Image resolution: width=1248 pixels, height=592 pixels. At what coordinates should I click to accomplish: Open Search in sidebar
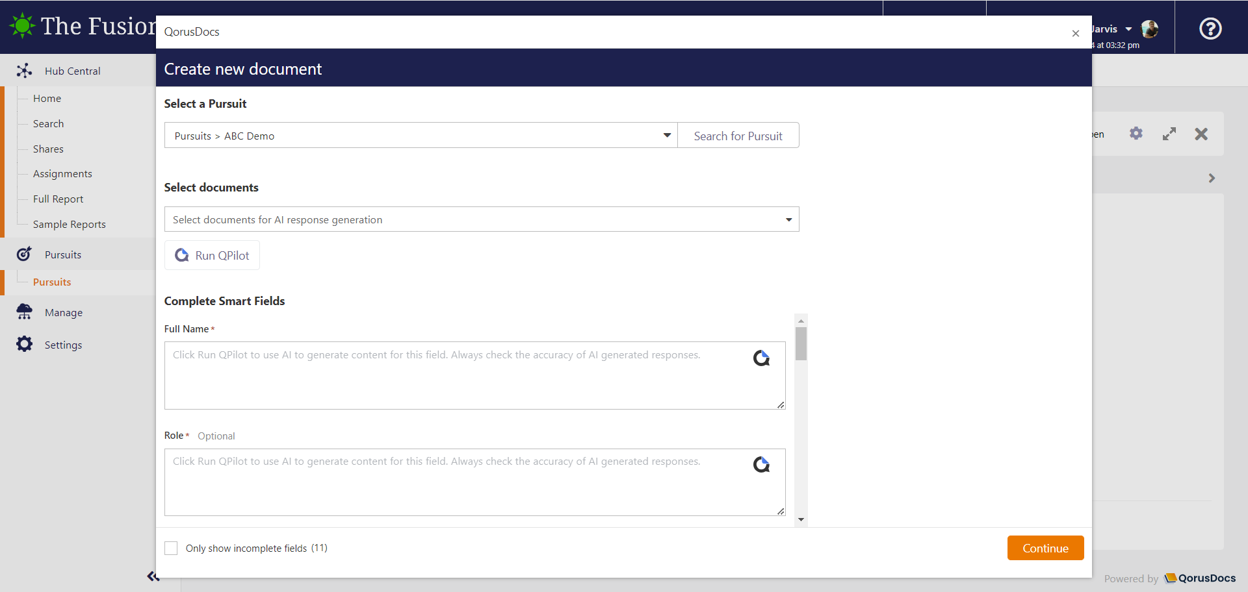click(x=48, y=123)
